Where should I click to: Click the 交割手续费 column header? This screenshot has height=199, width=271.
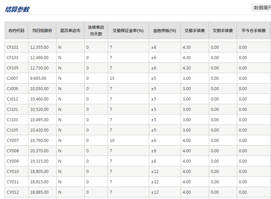point(223,30)
